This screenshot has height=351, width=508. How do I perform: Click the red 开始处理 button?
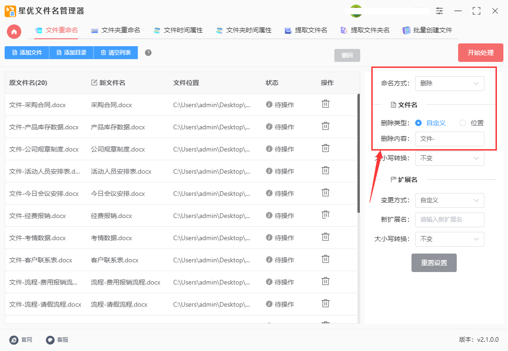coord(480,53)
